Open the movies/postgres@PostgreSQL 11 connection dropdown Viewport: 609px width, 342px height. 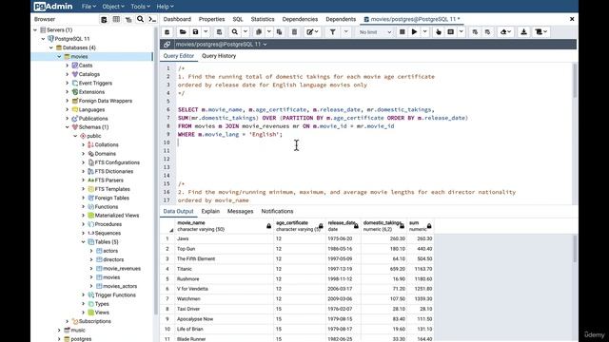pos(222,45)
